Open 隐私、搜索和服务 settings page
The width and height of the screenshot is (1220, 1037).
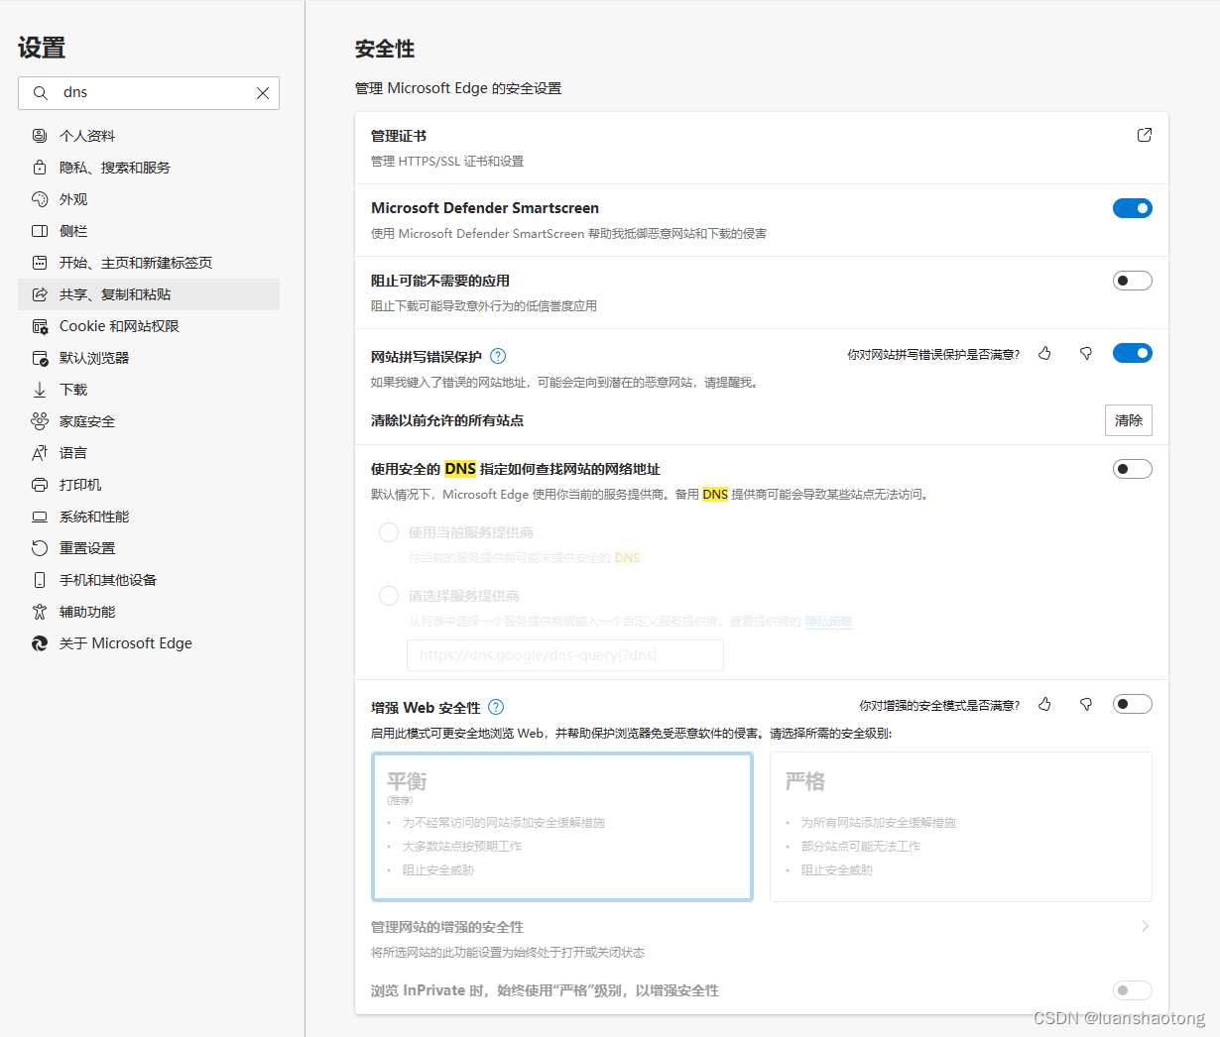[x=149, y=168]
